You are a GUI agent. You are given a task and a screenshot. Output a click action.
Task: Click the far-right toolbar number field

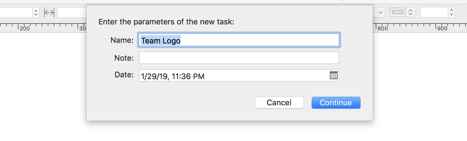point(434,12)
